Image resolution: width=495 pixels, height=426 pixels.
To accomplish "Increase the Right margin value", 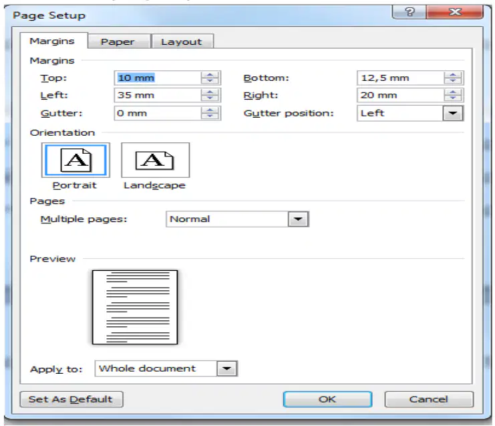I will [x=453, y=92].
